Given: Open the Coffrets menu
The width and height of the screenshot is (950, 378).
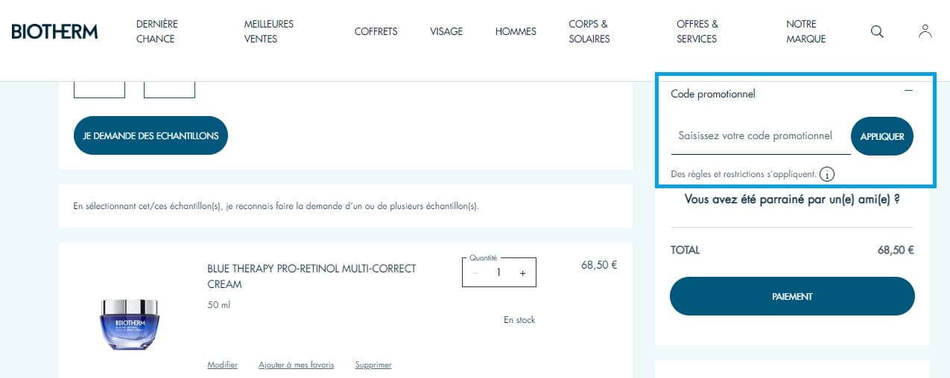Looking at the screenshot, I should click(376, 31).
